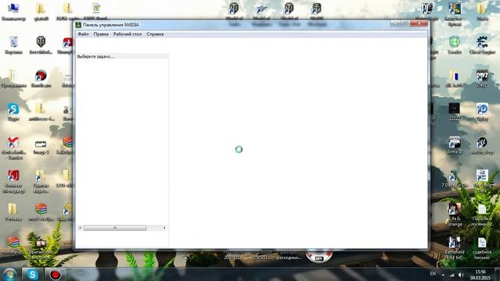Viewport: 500px width, 281px height.
Task: Maximize the NVIDIA control panel window
Action: click(405, 23)
